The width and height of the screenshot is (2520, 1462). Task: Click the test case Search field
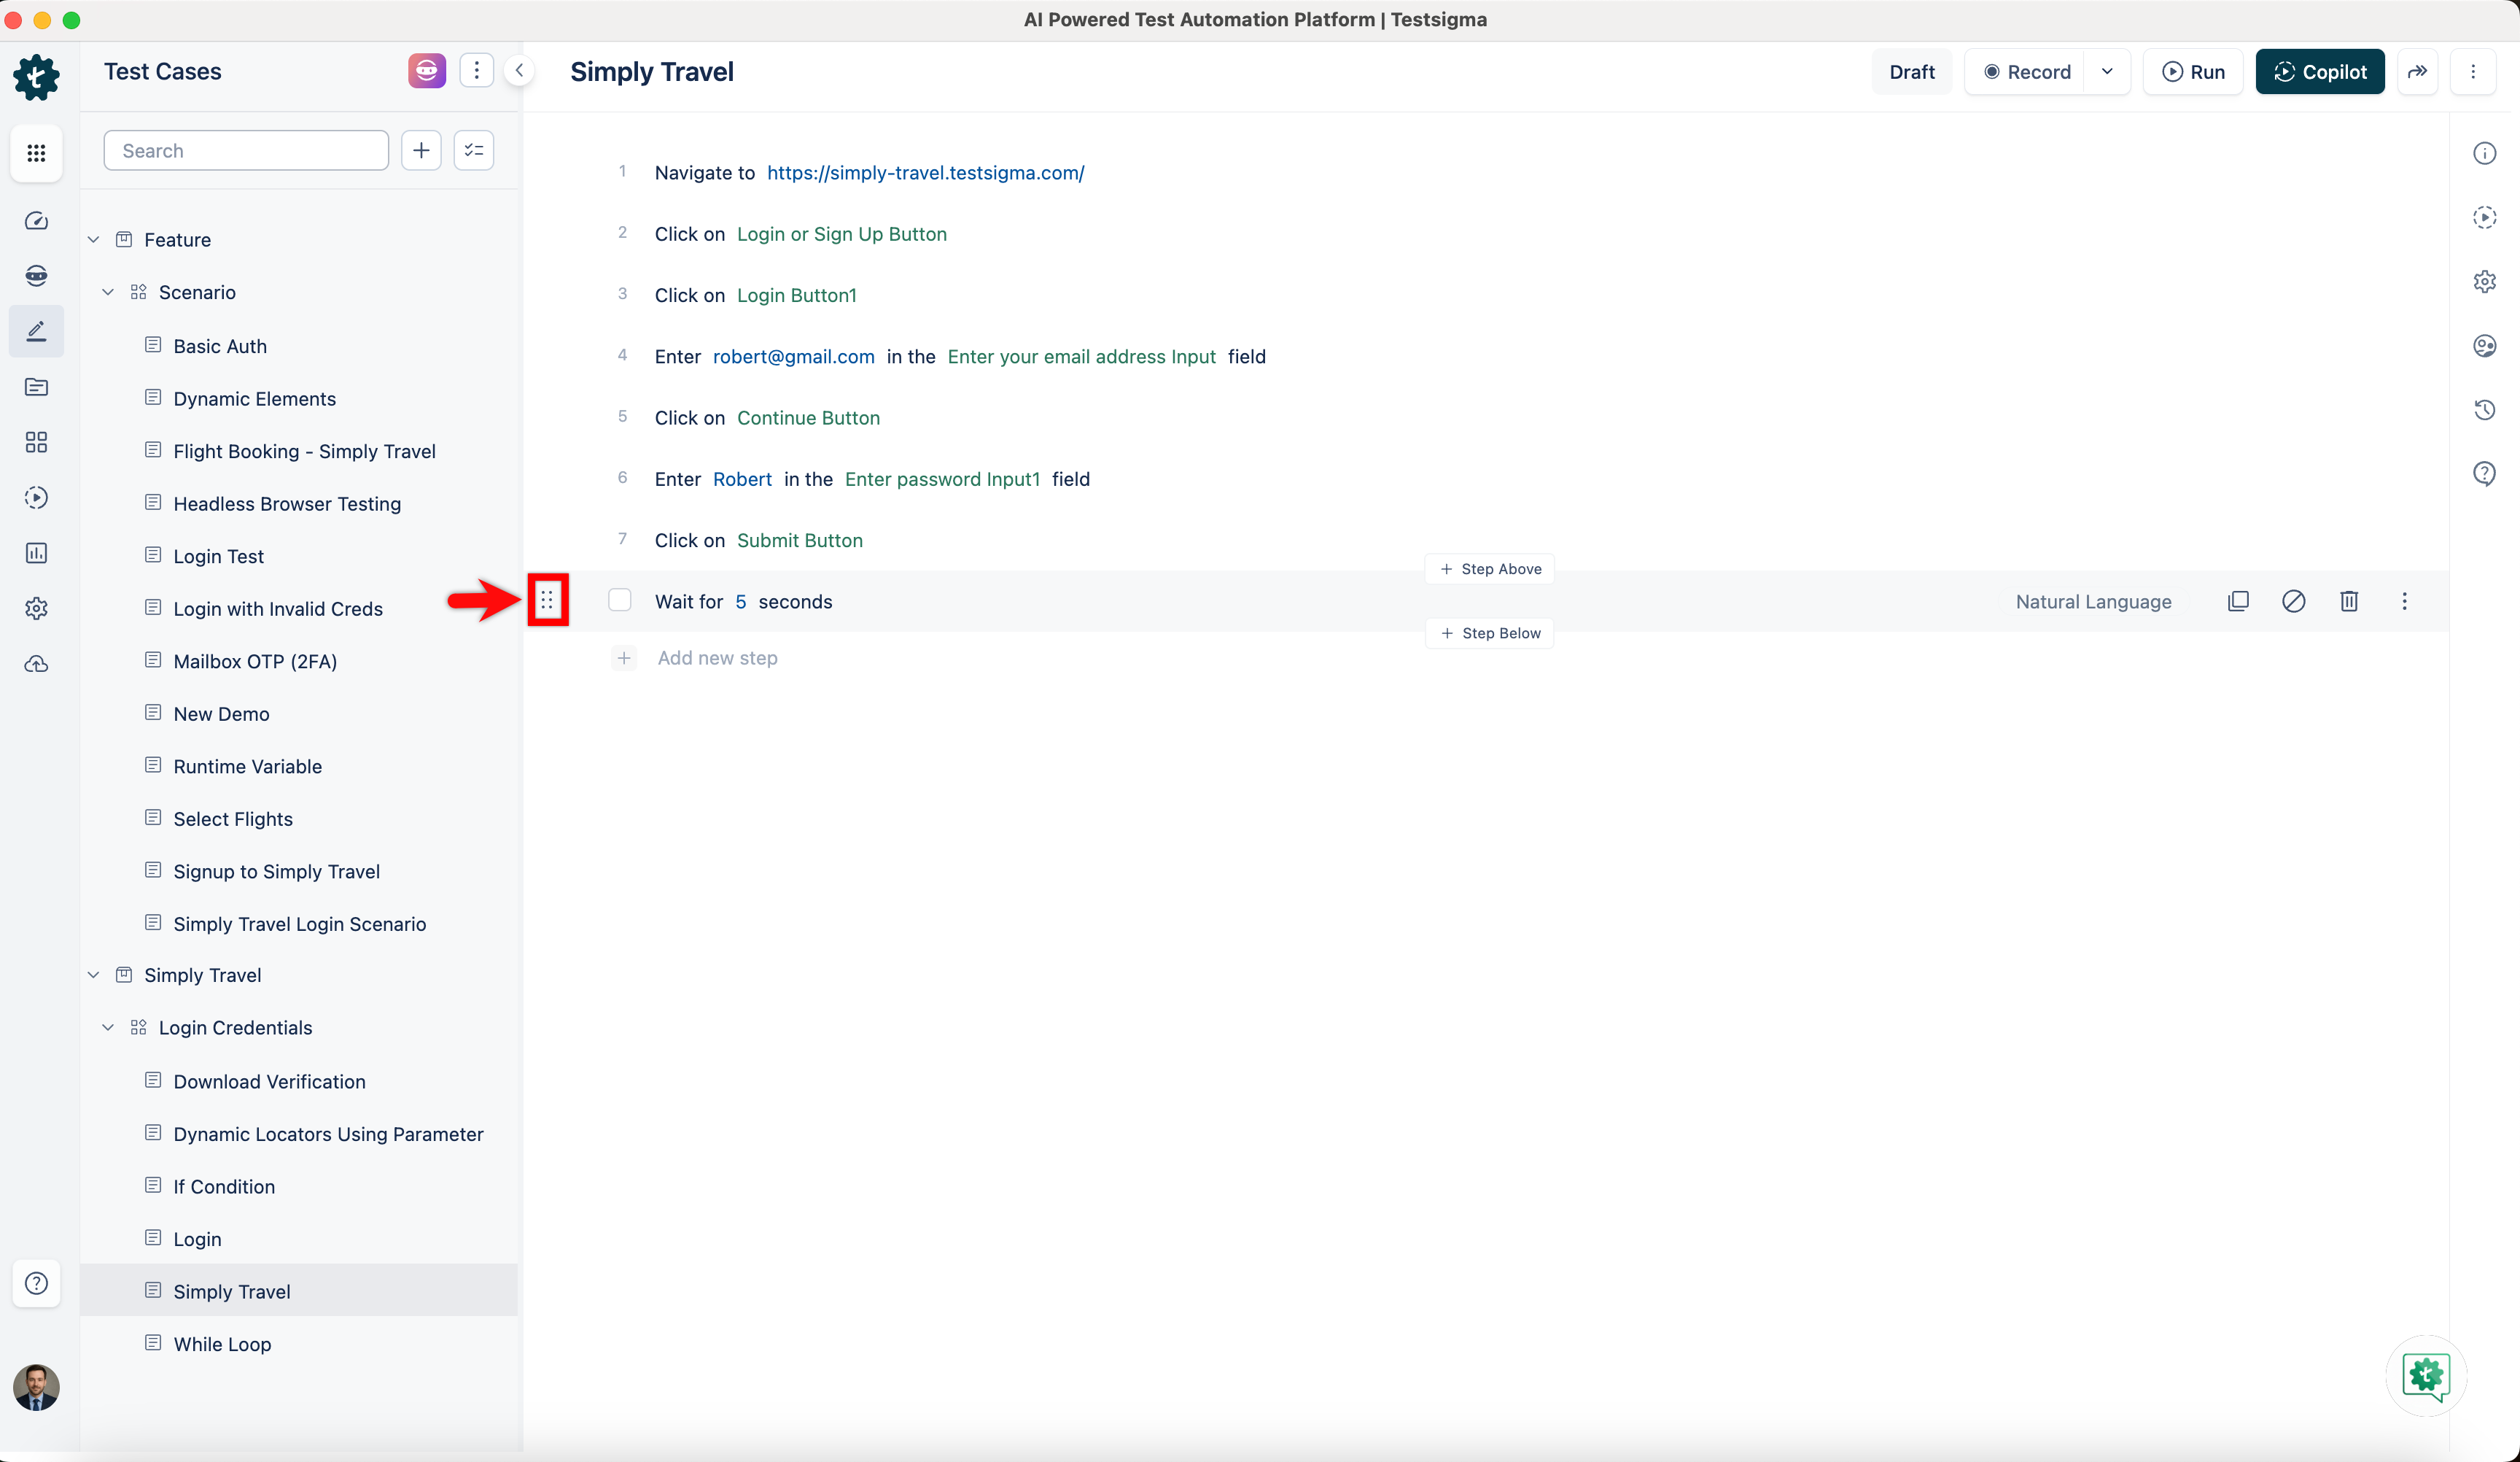(246, 150)
